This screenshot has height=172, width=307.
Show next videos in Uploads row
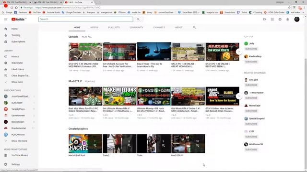[239, 52]
